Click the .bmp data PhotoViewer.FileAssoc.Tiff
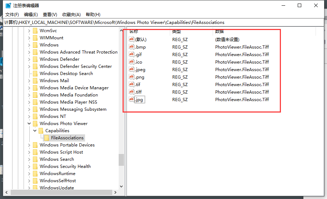The width and height of the screenshot is (327, 199). tap(242, 47)
